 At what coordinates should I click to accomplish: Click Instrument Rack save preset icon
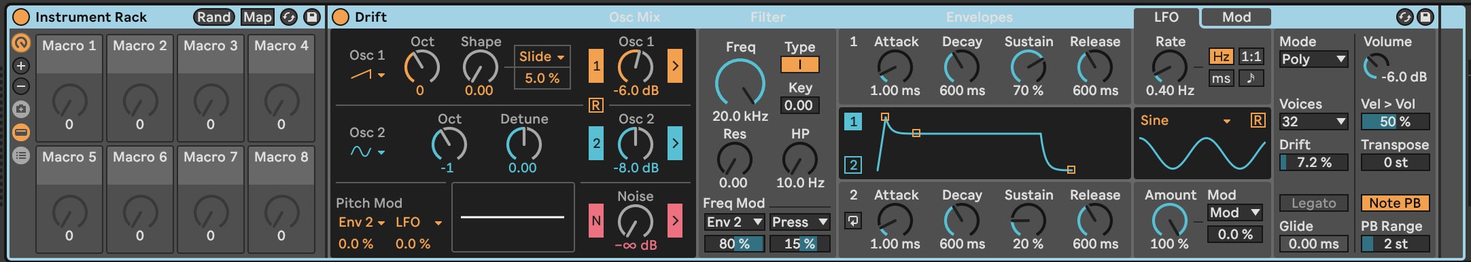tap(311, 17)
